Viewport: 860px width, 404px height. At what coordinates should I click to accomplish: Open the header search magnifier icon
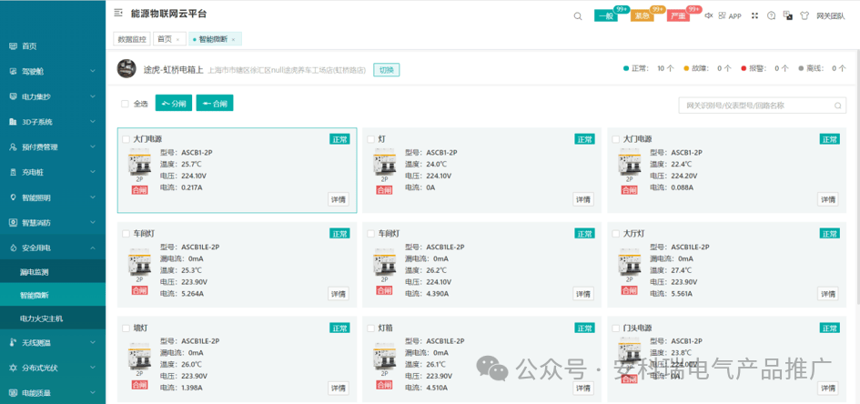[578, 15]
